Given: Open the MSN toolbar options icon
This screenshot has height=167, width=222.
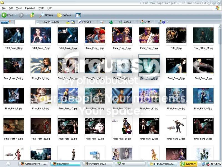Looking at the screenshot, I should pyautogui.click(x=159, y=22).
